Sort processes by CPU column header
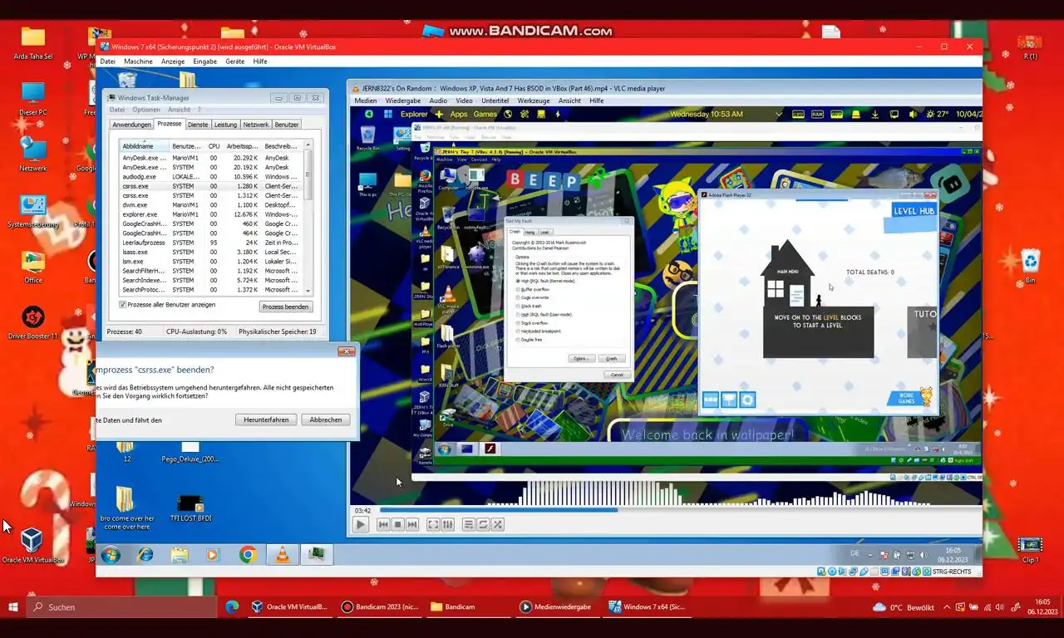Image resolution: width=1064 pixels, height=638 pixels. (x=214, y=146)
